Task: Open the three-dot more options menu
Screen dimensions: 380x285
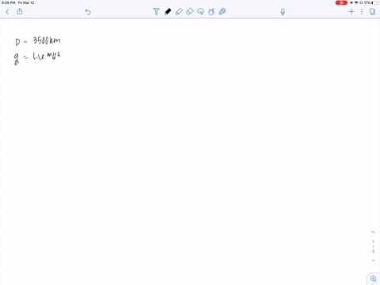Action: tap(362, 12)
